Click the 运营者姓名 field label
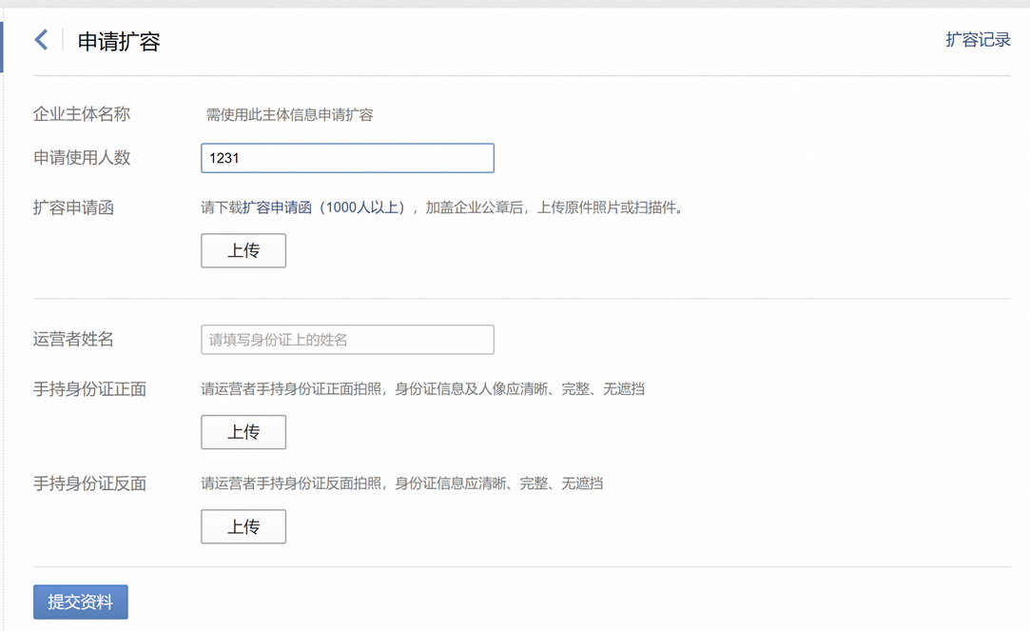Image resolution: width=1030 pixels, height=631 pixels. pyautogui.click(x=73, y=340)
